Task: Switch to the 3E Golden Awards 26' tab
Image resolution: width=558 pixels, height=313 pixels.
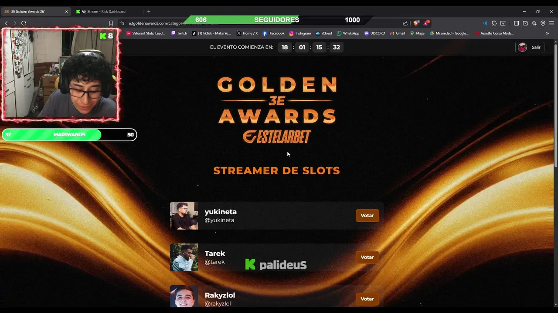Action: click(x=36, y=11)
